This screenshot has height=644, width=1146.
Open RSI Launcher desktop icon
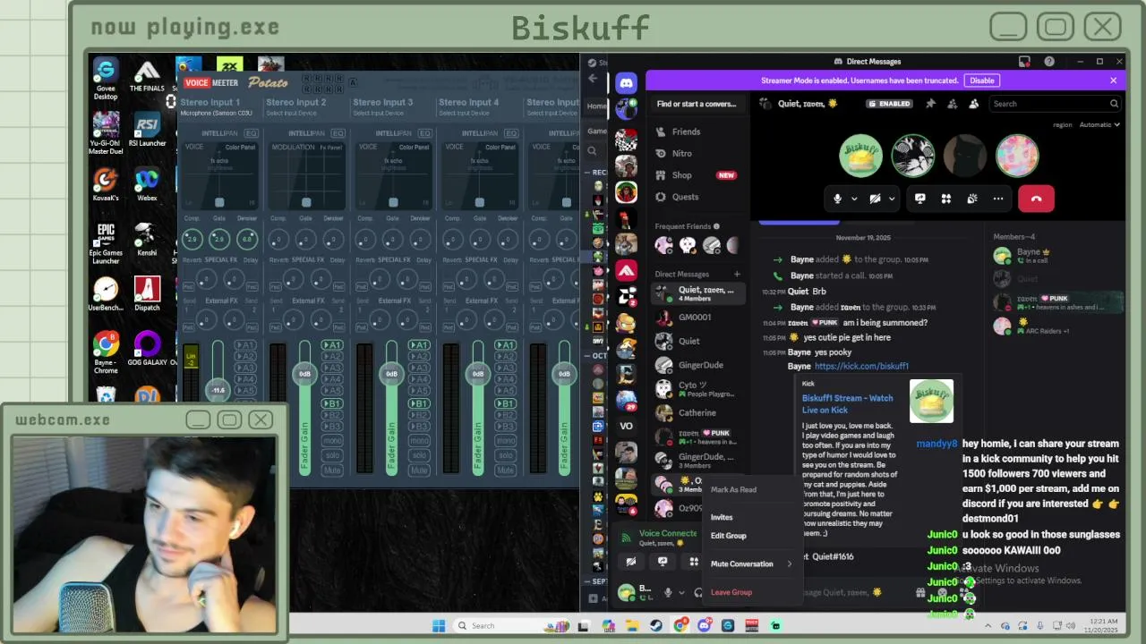tap(147, 130)
